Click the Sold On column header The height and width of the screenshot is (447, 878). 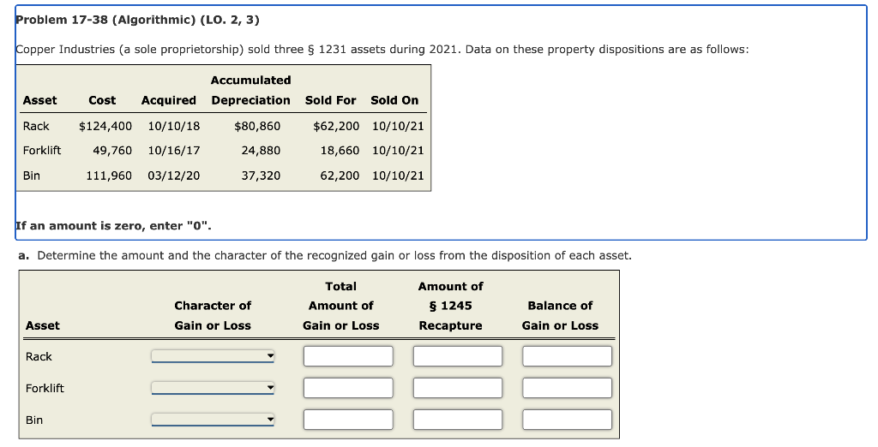click(394, 101)
